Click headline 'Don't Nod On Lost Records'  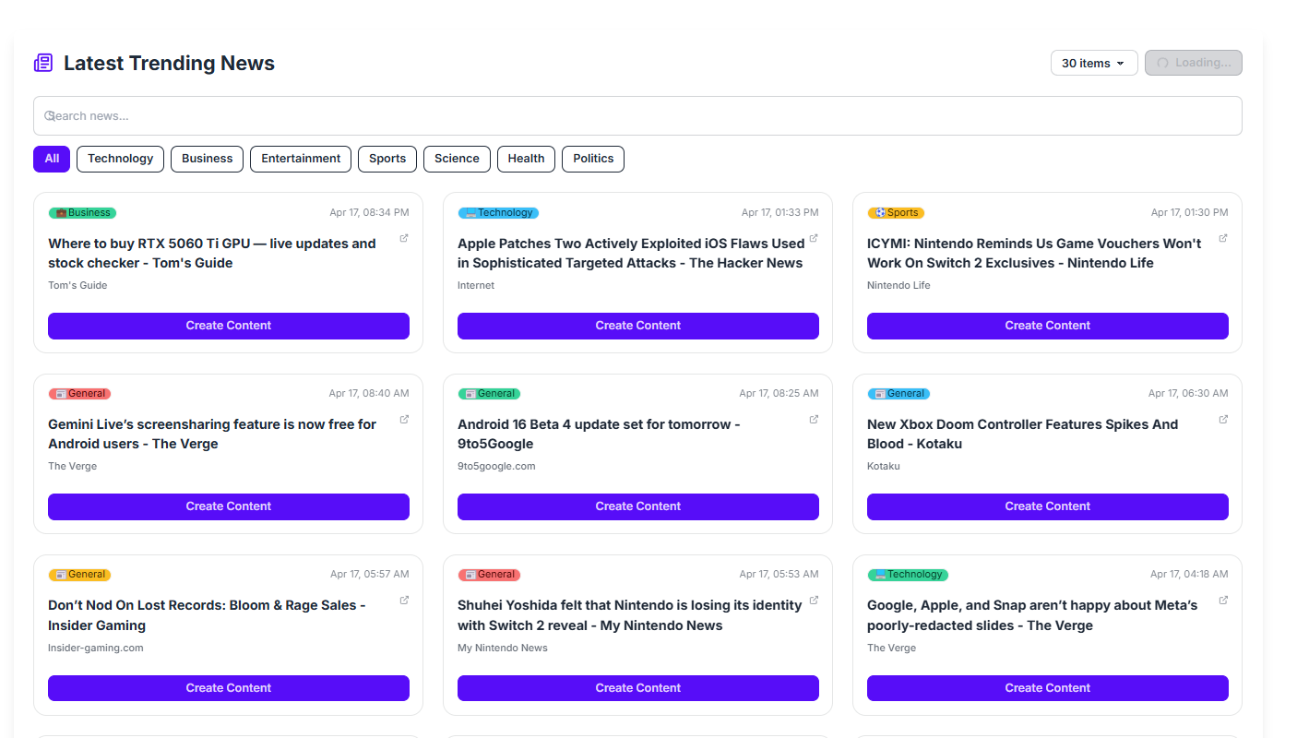coord(207,615)
